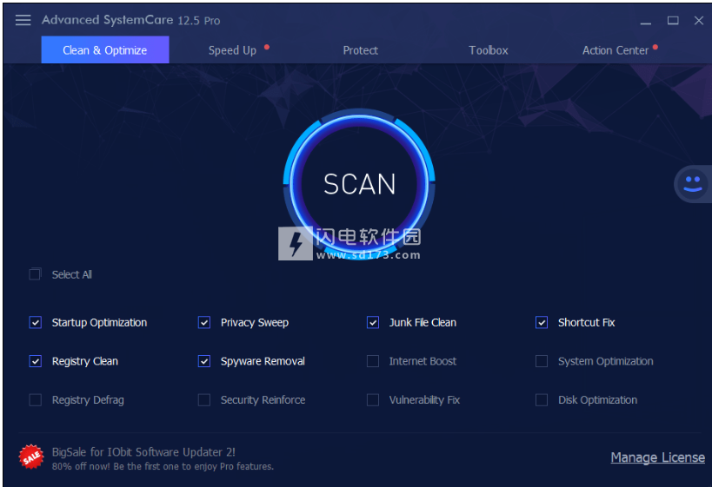
Task: Uncheck Startup Optimization
Action: 36,322
